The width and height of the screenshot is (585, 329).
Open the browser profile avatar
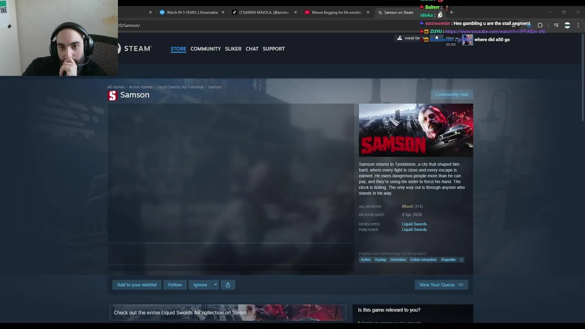(567, 25)
